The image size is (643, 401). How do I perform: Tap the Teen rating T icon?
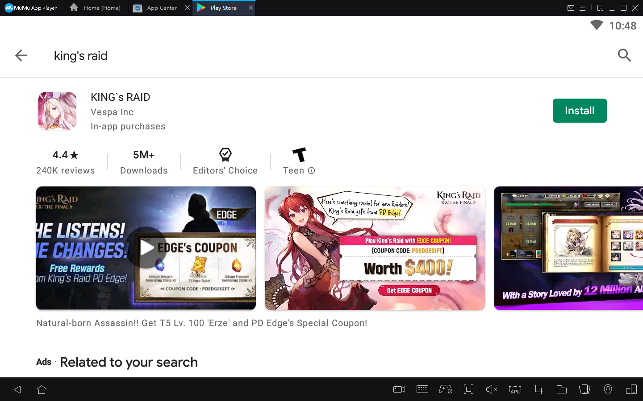coord(299,154)
